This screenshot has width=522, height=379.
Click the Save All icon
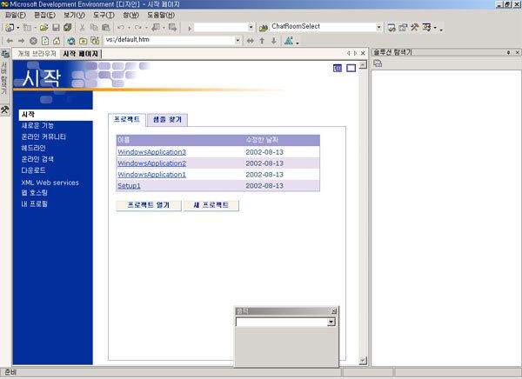(68, 28)
